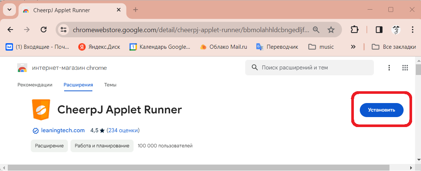Open the Все закладки bookmarks folder
The height and width of the screenshot is (171, 421).
(394, 47)
